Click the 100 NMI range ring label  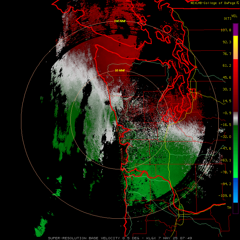click(x=120, y=21)
